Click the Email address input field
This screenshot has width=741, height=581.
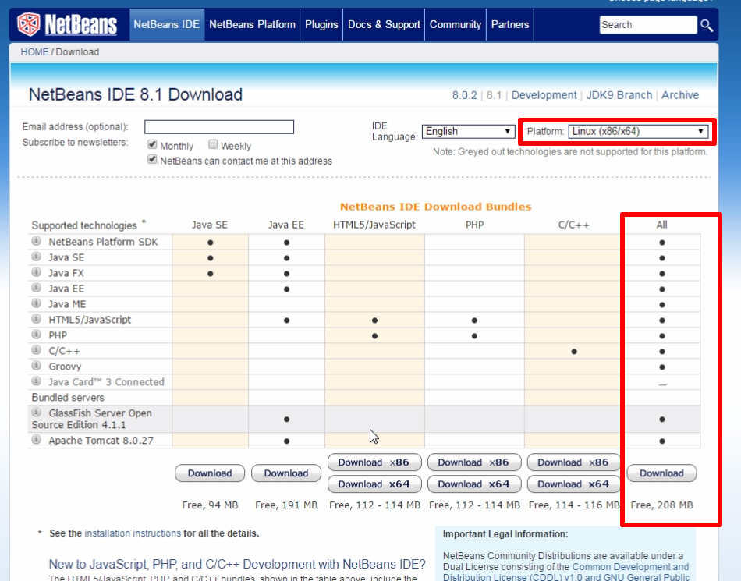219,126
